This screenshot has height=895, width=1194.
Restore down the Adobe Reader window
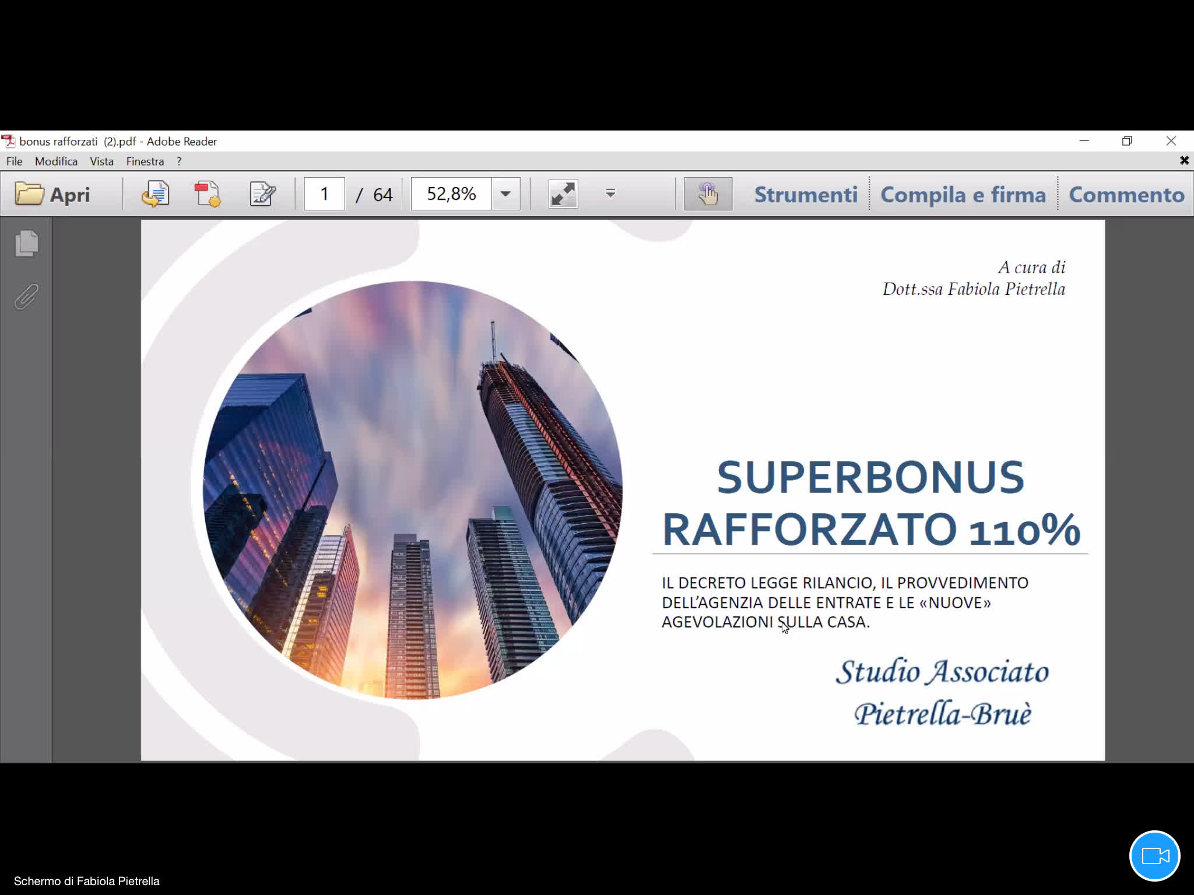(x=1127, y=141)
